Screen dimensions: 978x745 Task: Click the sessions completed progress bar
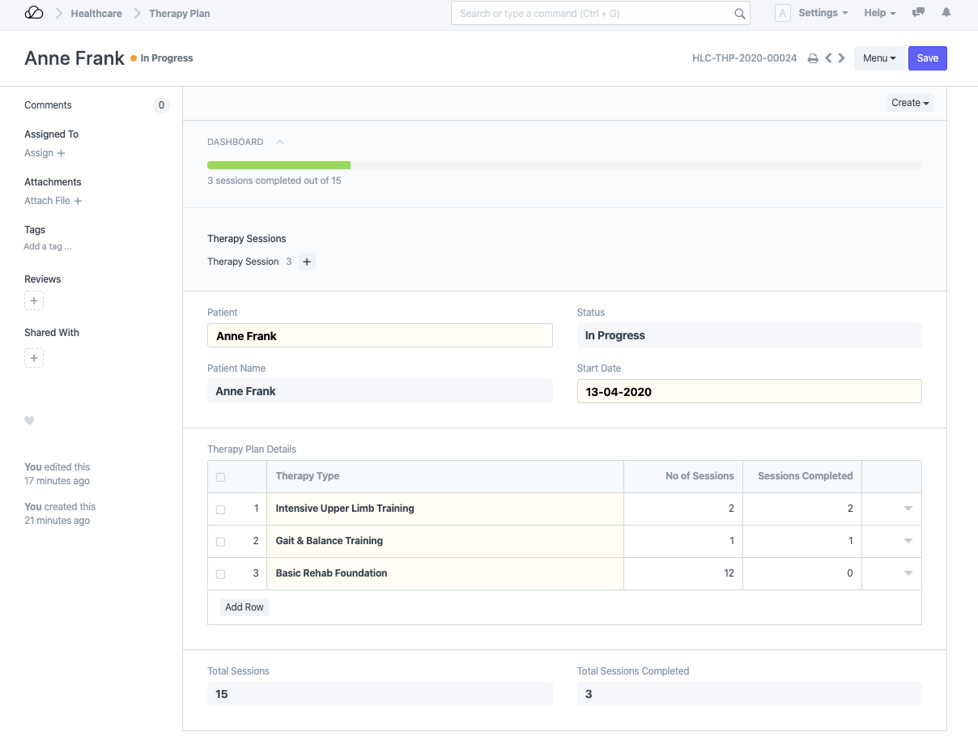(x=563, y=165)
